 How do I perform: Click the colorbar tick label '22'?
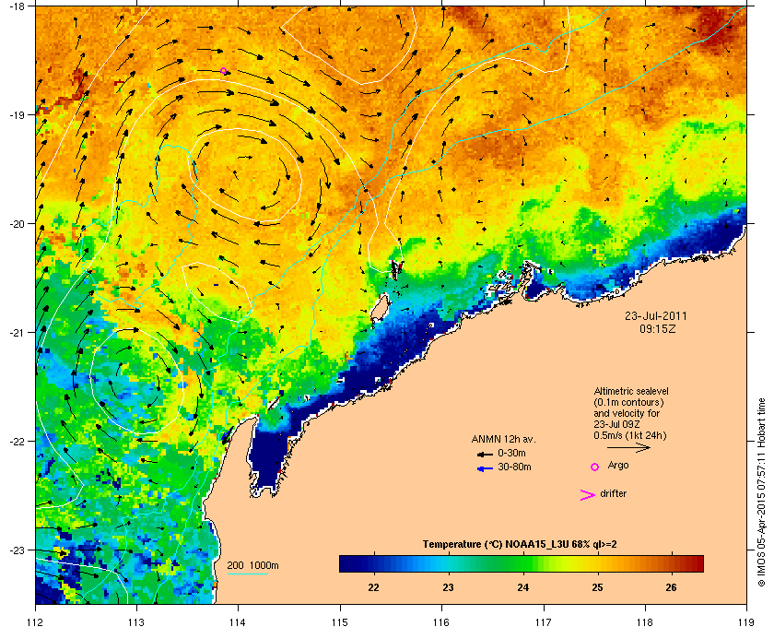374,587
